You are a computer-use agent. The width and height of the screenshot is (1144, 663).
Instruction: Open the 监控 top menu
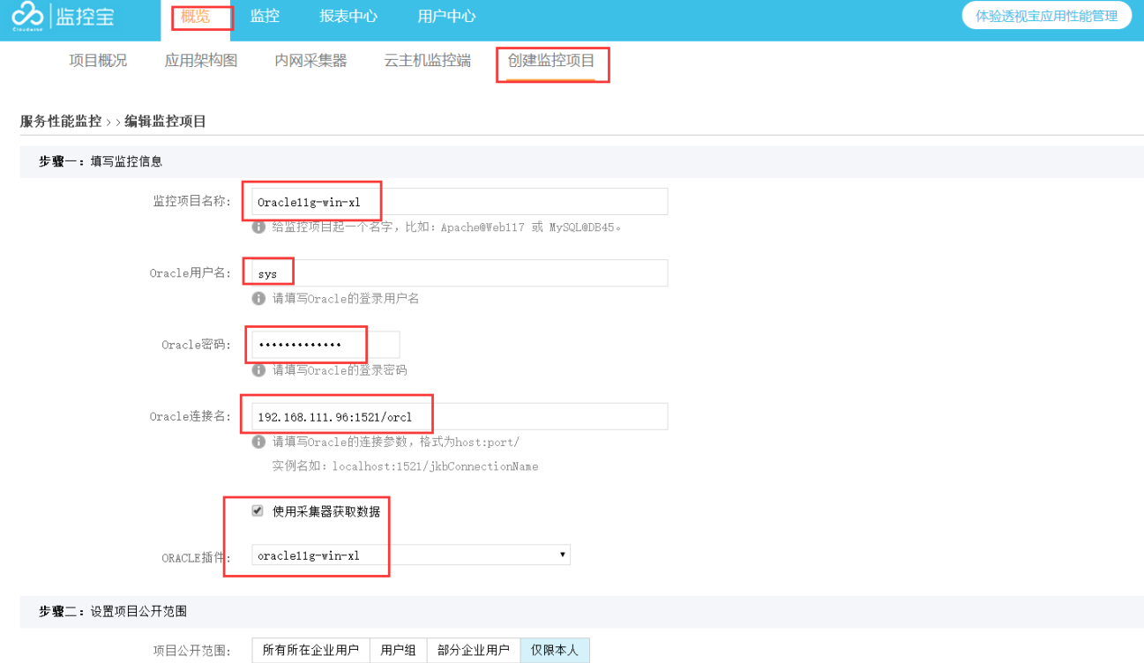tap(265, 16)
